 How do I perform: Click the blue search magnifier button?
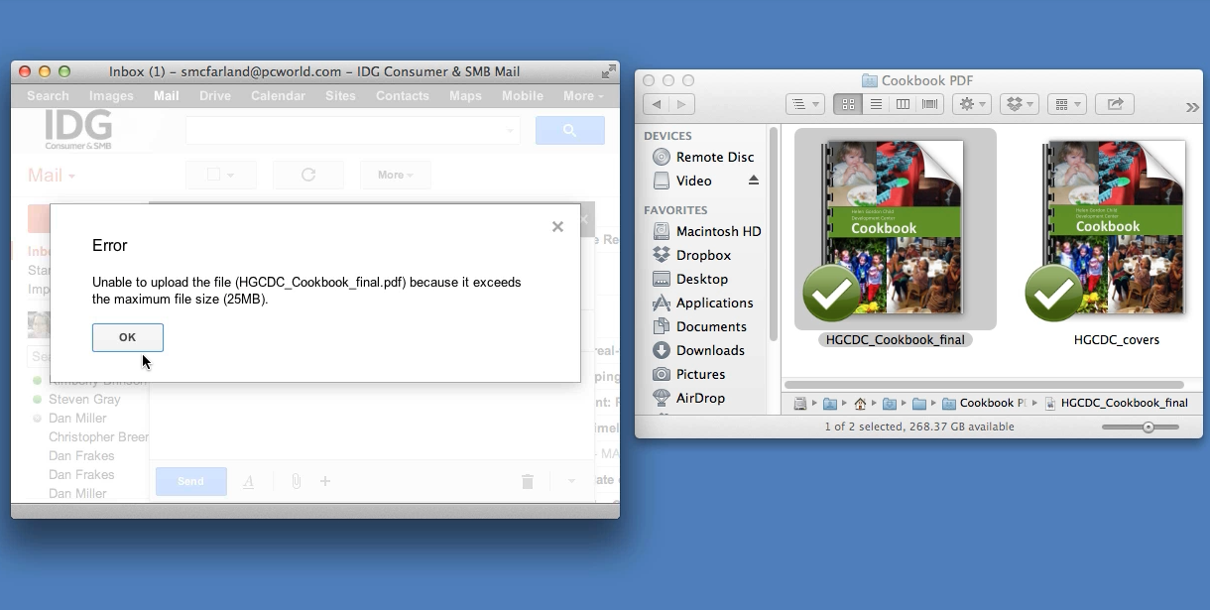point(570,130)
